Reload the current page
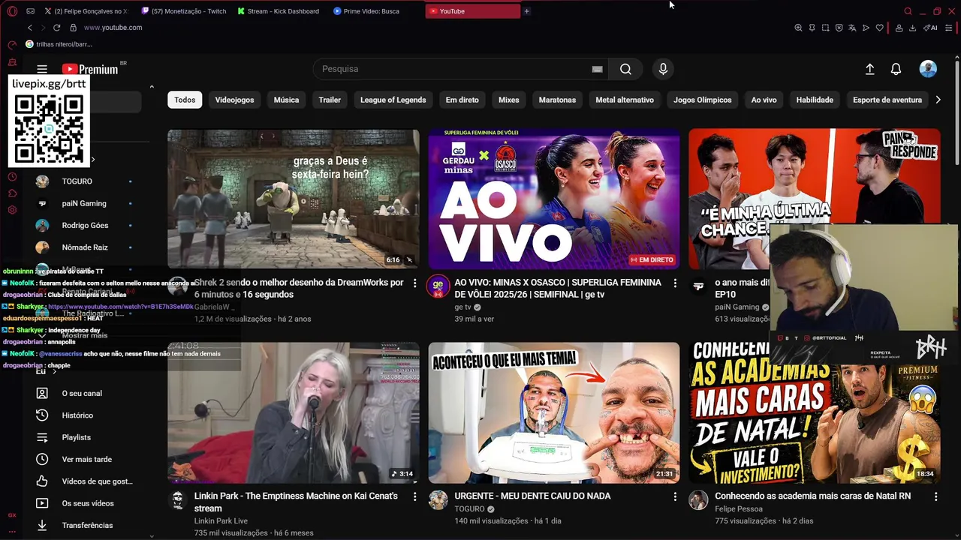 click(x=56, y=28)
